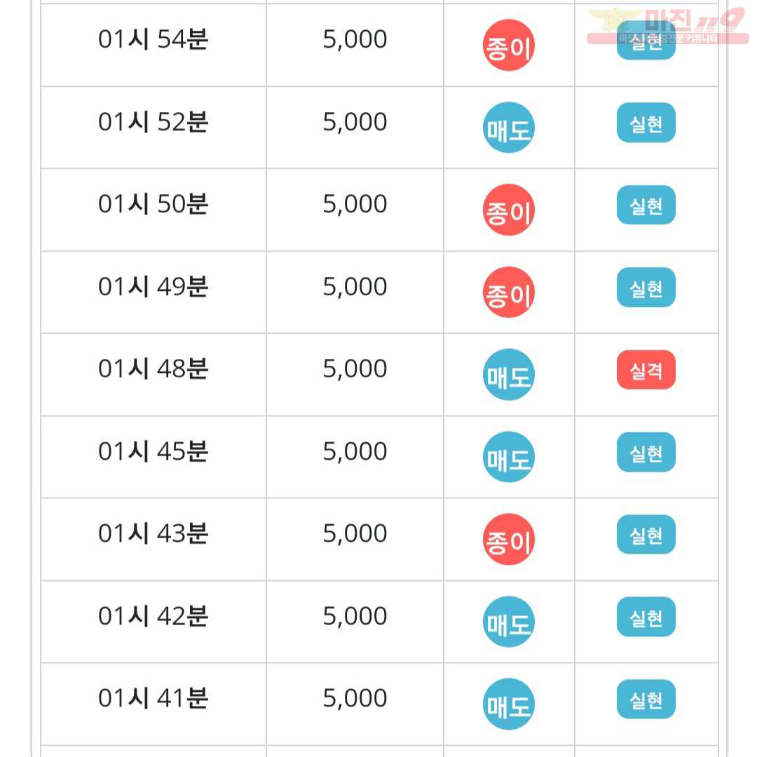Select the 매도 badge at 01시 41분
This screenshot has width=757, height=757.
pyautogui.click(x=508, y=704)
